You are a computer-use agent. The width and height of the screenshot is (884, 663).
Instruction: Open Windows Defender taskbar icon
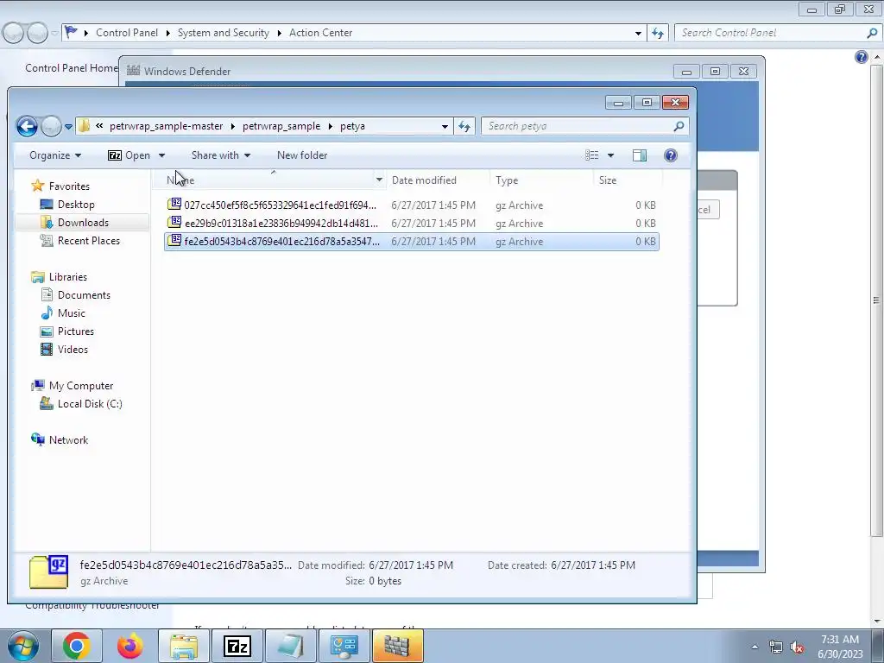coord(397,646)
